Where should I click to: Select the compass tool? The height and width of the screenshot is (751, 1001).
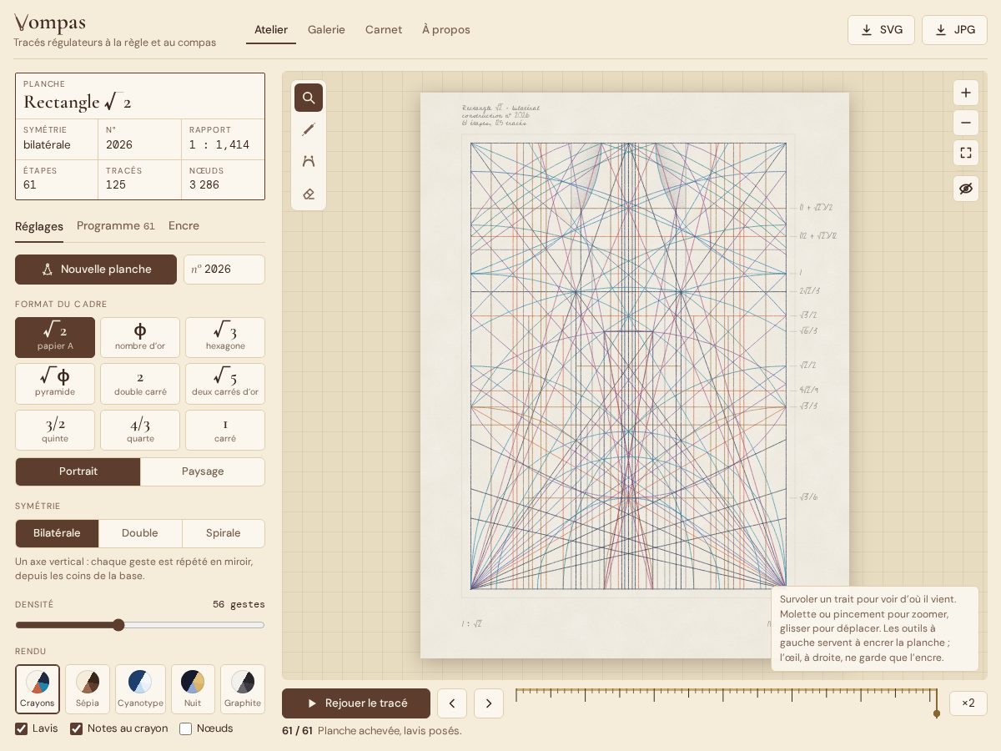coord(309,161)
